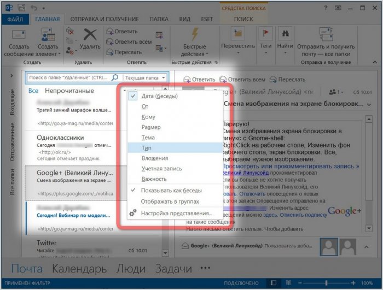This screenshot has height=290, width=383.
Task: Open View Settings gear entry
Action: [x=175, y=213]
